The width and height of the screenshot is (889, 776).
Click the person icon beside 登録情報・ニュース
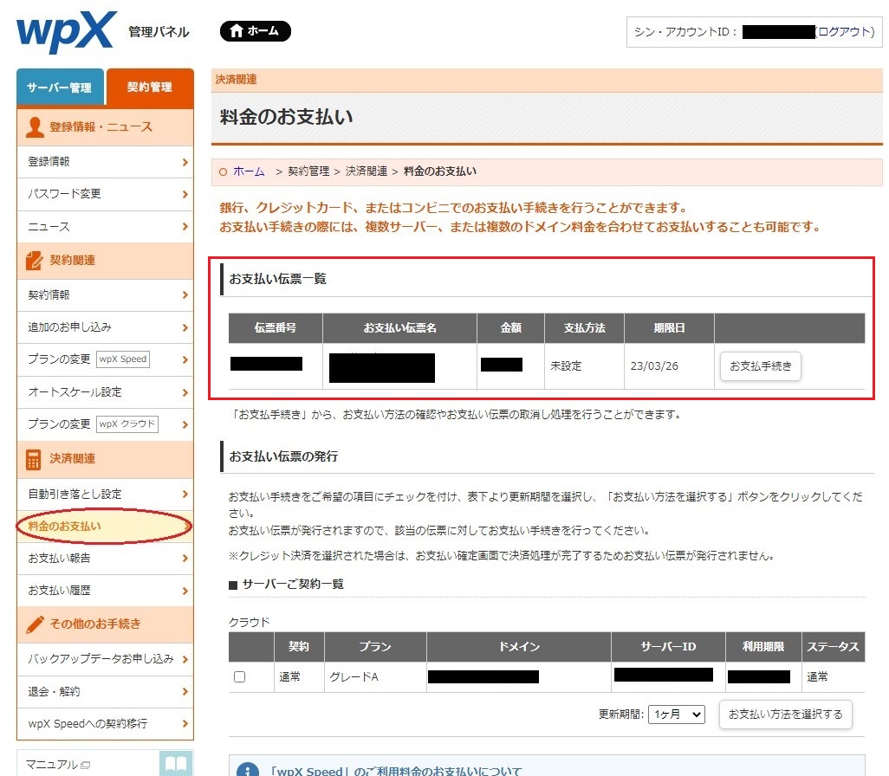35,127
